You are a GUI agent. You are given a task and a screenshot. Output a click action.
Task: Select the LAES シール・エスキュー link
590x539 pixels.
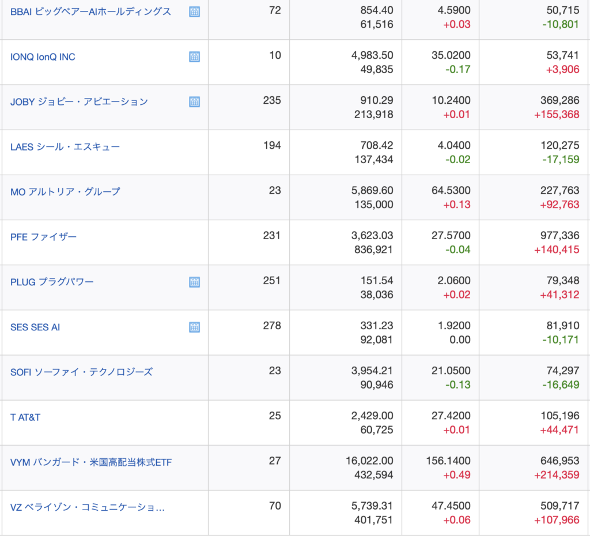coord(65,146)
